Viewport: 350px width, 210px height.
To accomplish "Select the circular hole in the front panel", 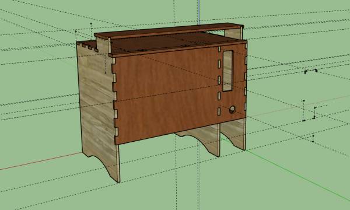I will coord(232,109).
